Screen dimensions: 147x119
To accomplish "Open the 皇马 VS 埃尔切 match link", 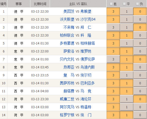I will tap(77, 75).
